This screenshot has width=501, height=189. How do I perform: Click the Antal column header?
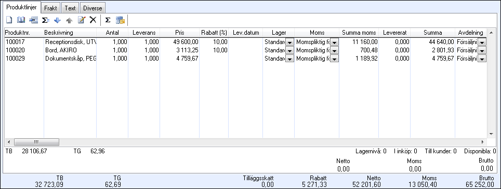112,33
